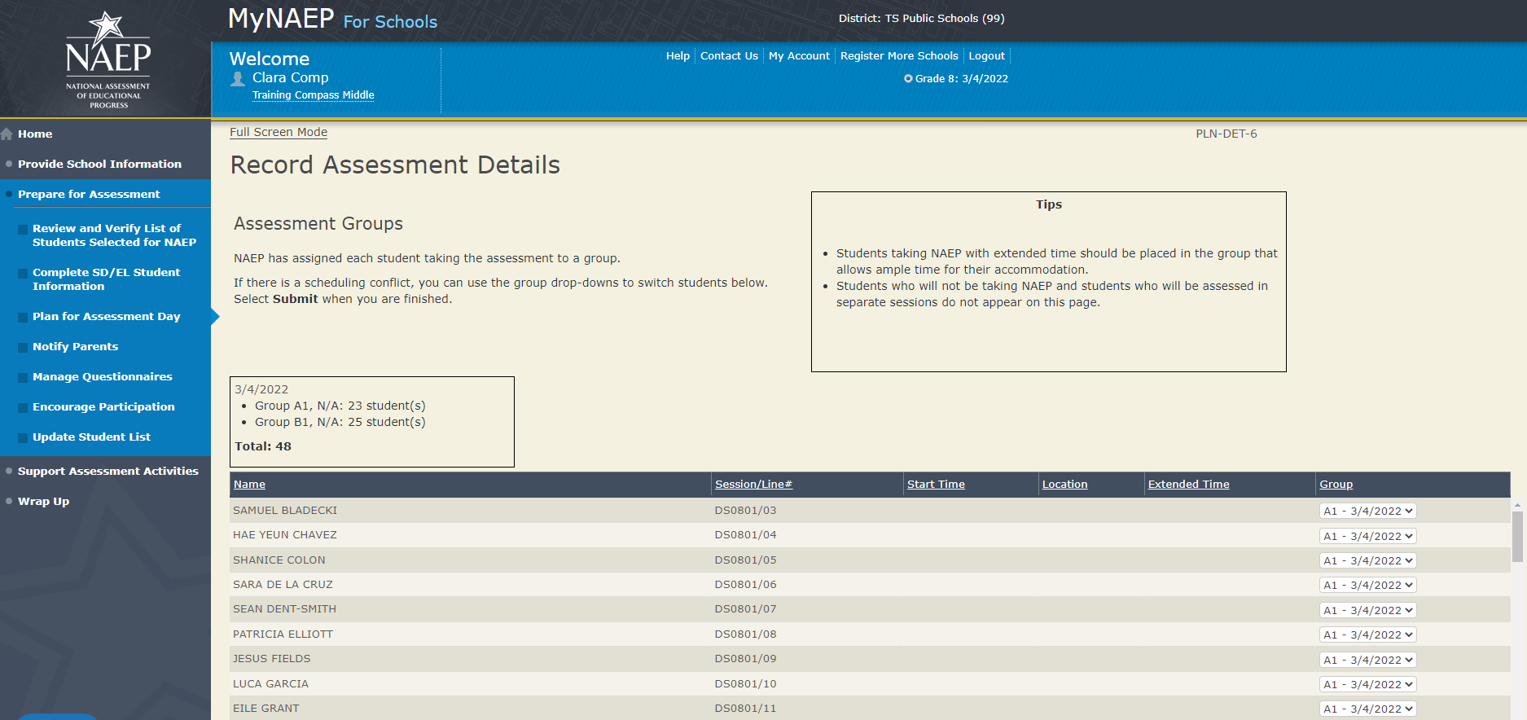Go to Support Assessment Activities section
This screenshot has height=720, width=1527.
click(x=108, y=472)
